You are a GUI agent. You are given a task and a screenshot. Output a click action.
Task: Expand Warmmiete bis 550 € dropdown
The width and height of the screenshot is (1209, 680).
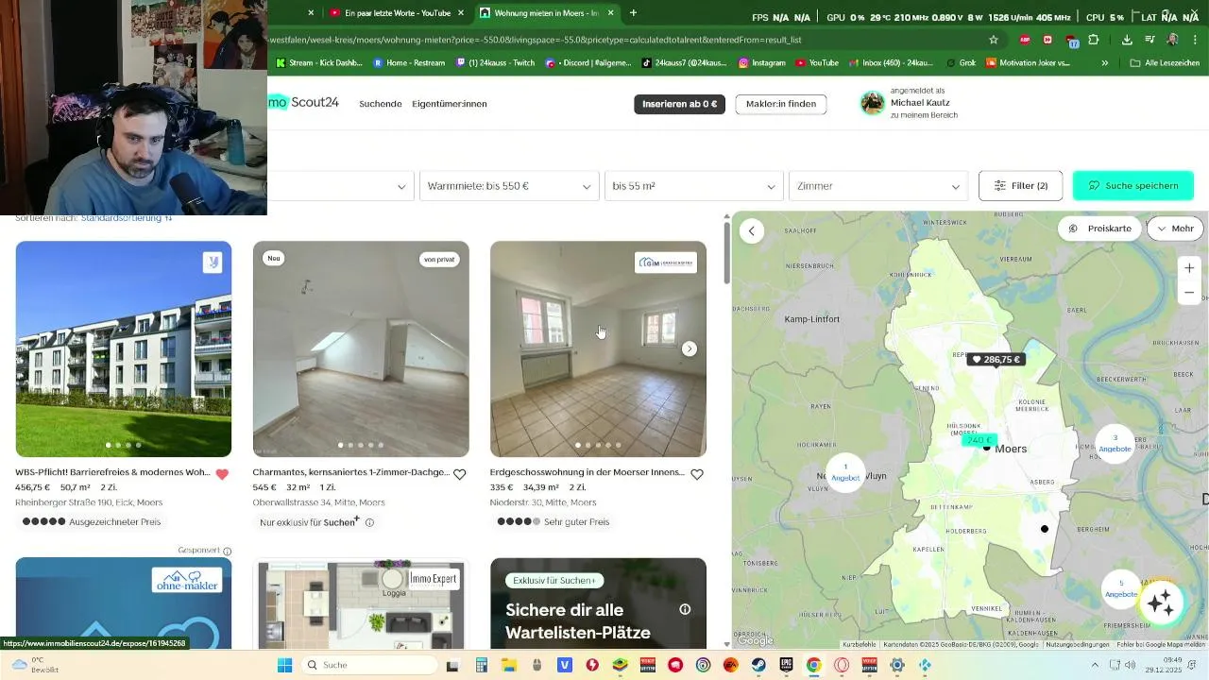click(x=509, y=186)
